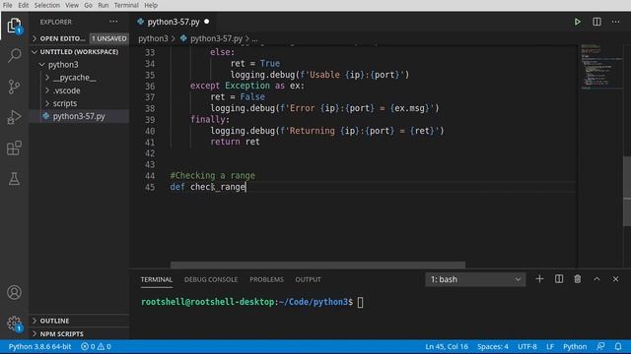Split the editor to the right
Screen dimensions: 631x354
tap(596, 22)
